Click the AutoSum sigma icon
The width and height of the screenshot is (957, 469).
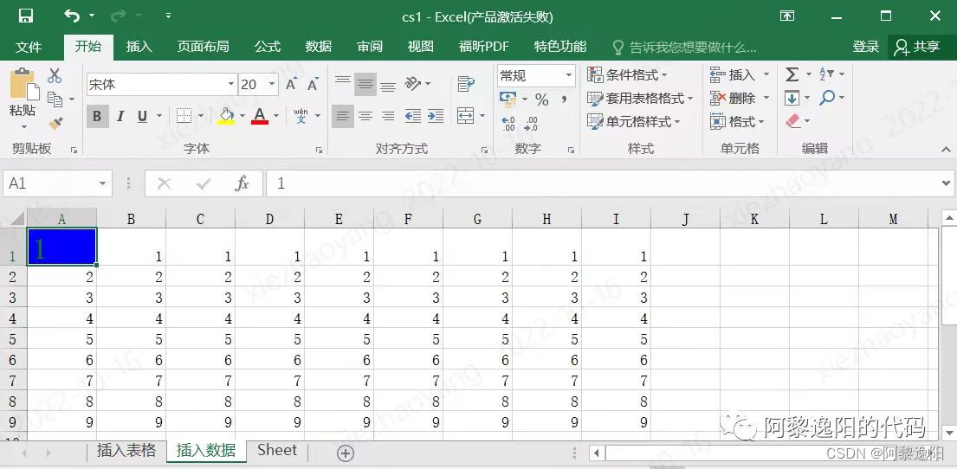pyautogui.click(x=792, y=74)
